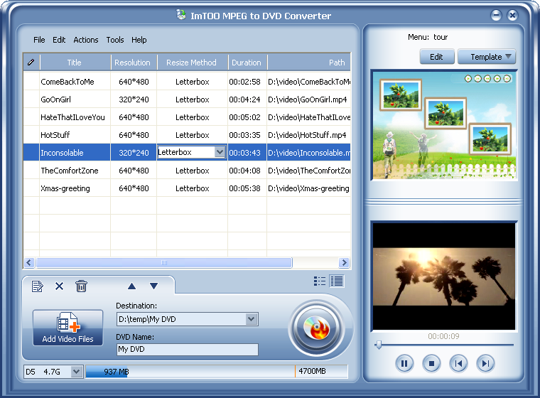Click the Path column header
Screen dimensions: 540x398
(309, 63)
